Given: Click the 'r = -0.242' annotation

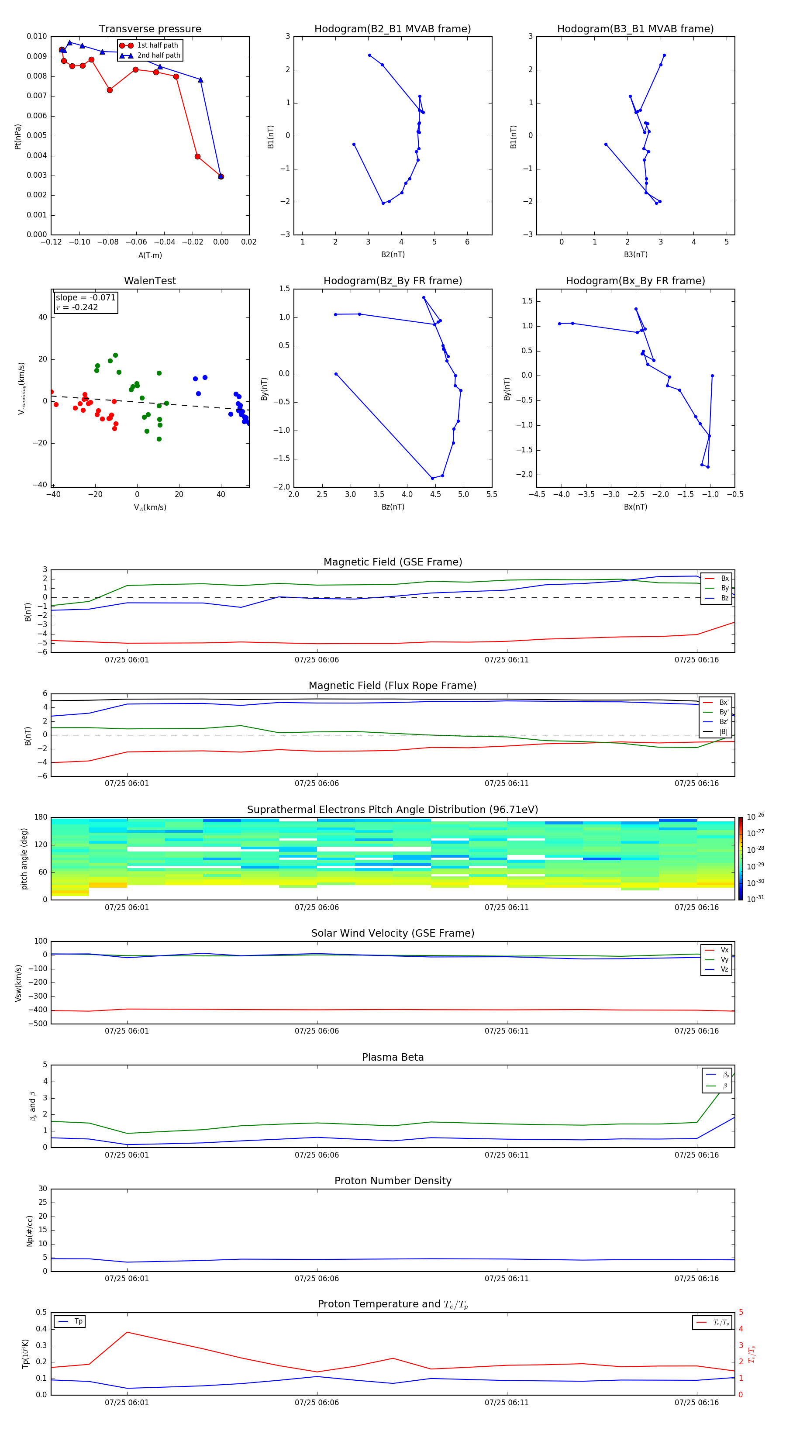Looking at the screenshot, I should point(77,307).
